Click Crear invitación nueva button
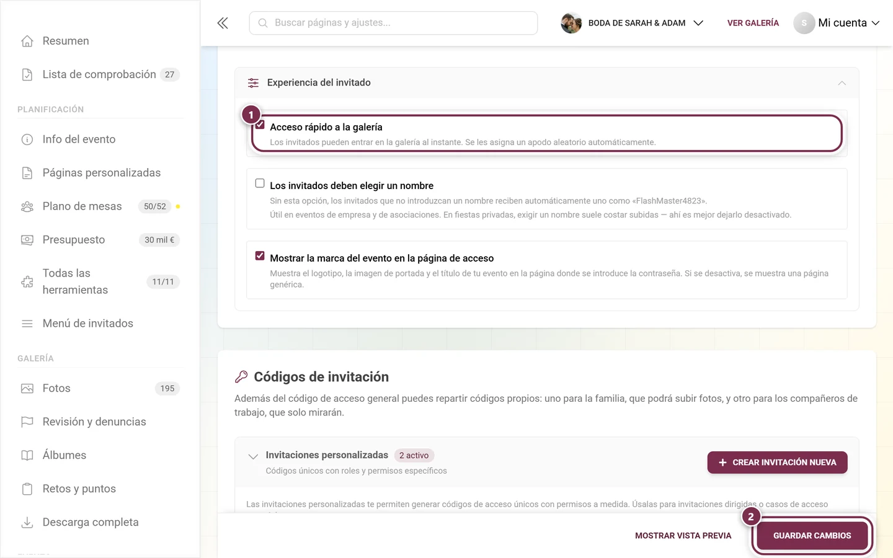Viewport: 893px width, 558px height. [777, 463]
